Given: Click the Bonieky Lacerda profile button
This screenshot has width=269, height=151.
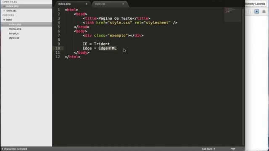Looking at the screenshot, I should 255,4.
